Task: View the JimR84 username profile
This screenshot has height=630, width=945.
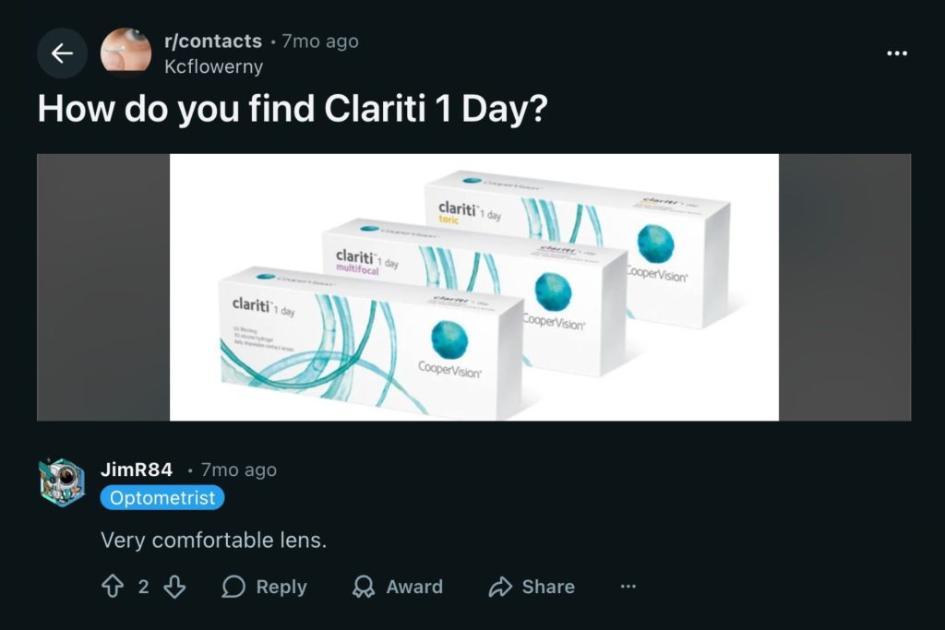Action: click(137, 470)
